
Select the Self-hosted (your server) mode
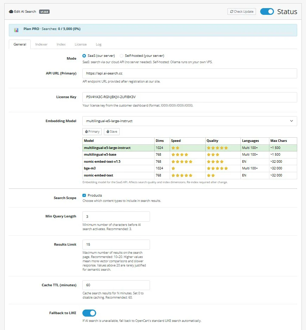click(x=121, y=56)
